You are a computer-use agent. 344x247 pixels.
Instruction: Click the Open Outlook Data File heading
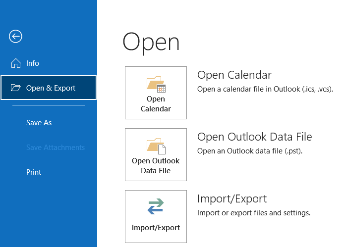(x=254, y=137)
